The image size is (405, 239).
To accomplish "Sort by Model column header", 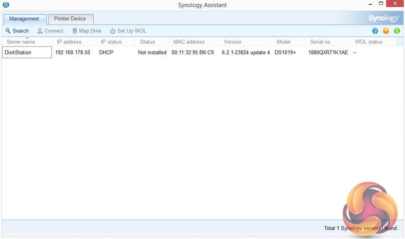I will point(288,42).
